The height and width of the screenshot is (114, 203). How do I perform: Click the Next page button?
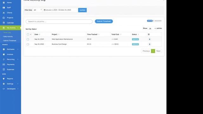click(158, 51)
